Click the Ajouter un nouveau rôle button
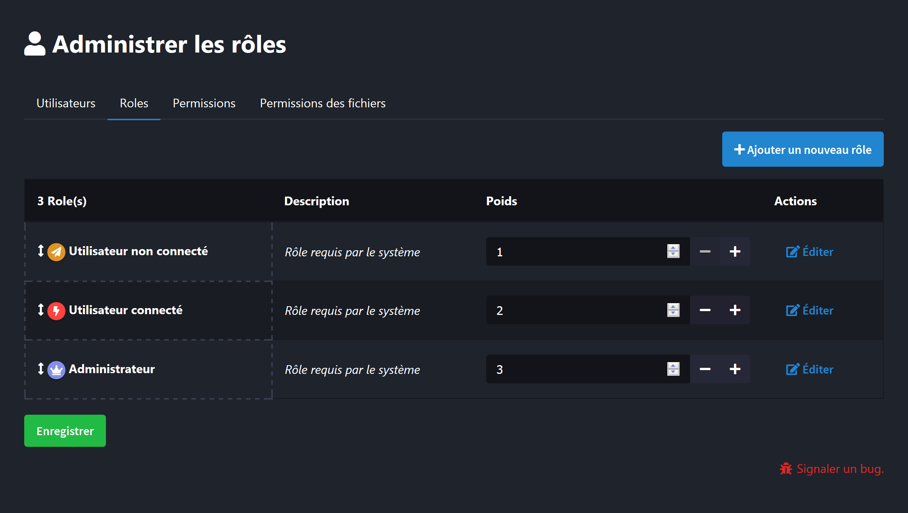Image resolution: width=908 pixels, height=513 pixels. coord(802,149)
